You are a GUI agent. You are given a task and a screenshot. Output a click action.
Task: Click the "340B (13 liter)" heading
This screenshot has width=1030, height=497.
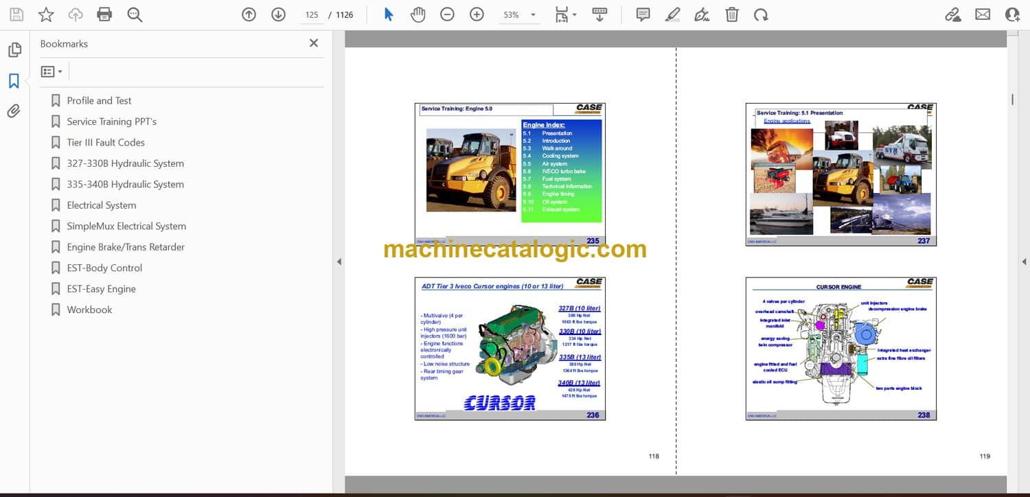tap(580, 383)
